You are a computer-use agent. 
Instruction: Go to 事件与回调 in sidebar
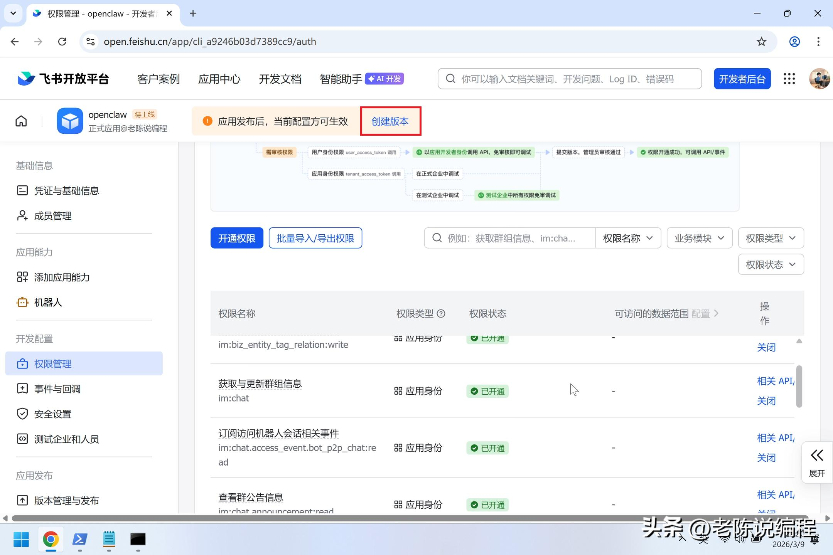(57, 389)
